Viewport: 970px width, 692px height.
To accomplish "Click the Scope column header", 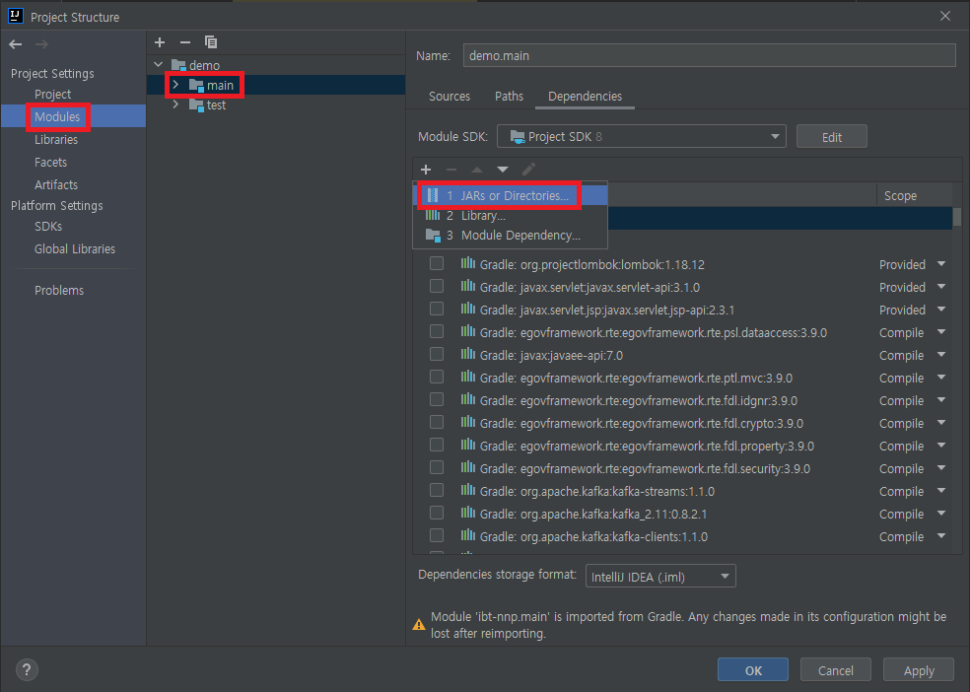I will click(900, 195).
